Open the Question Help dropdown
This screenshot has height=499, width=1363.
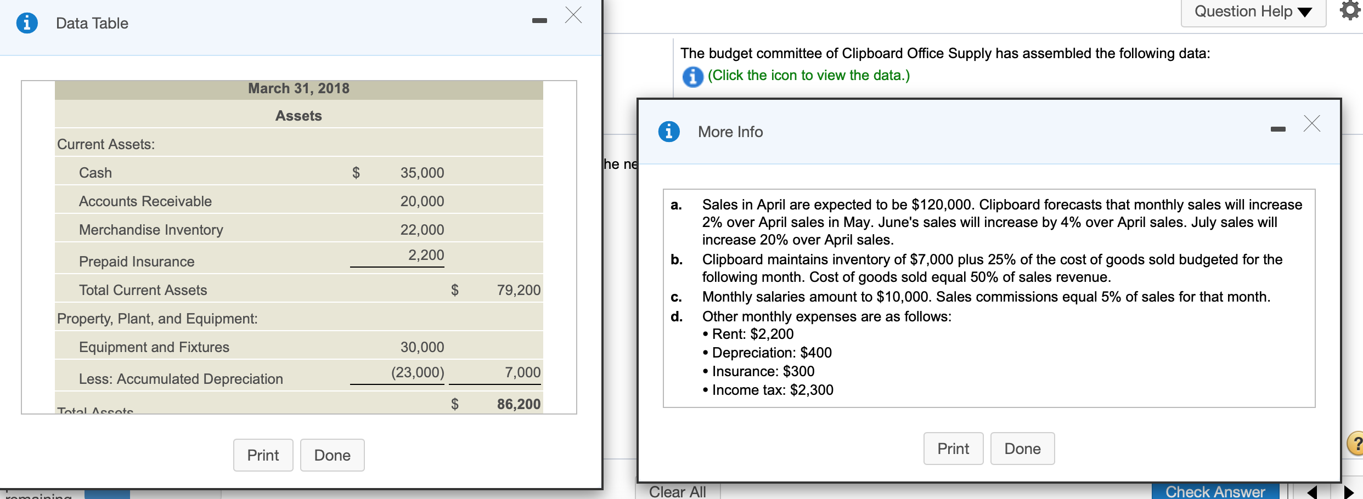click(x=1253, y=11)
